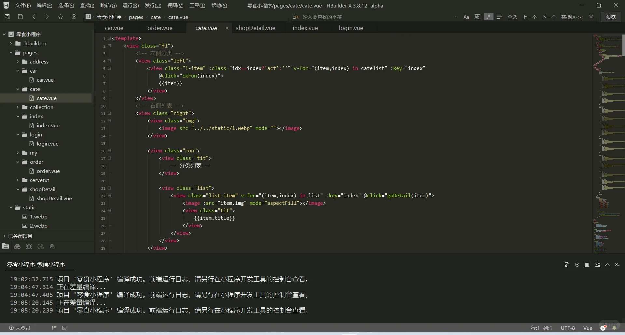625x335 pixels.
Task: Click the not-logged-in user icon
Action: pyautogui.click(x=11, y=328)
